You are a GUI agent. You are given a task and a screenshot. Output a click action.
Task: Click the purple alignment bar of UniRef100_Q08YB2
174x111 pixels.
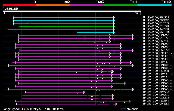coord(64,41)
